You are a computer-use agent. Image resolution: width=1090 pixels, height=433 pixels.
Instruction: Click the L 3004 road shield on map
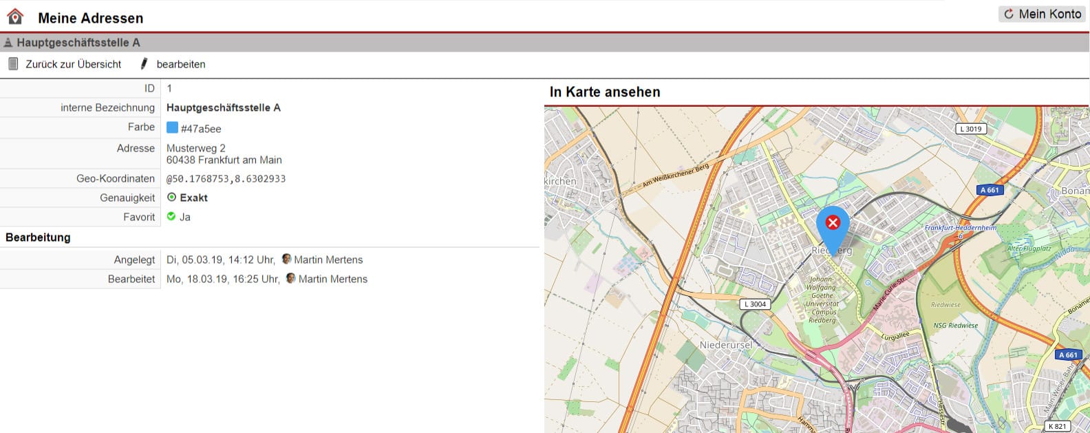click(755, 304)
